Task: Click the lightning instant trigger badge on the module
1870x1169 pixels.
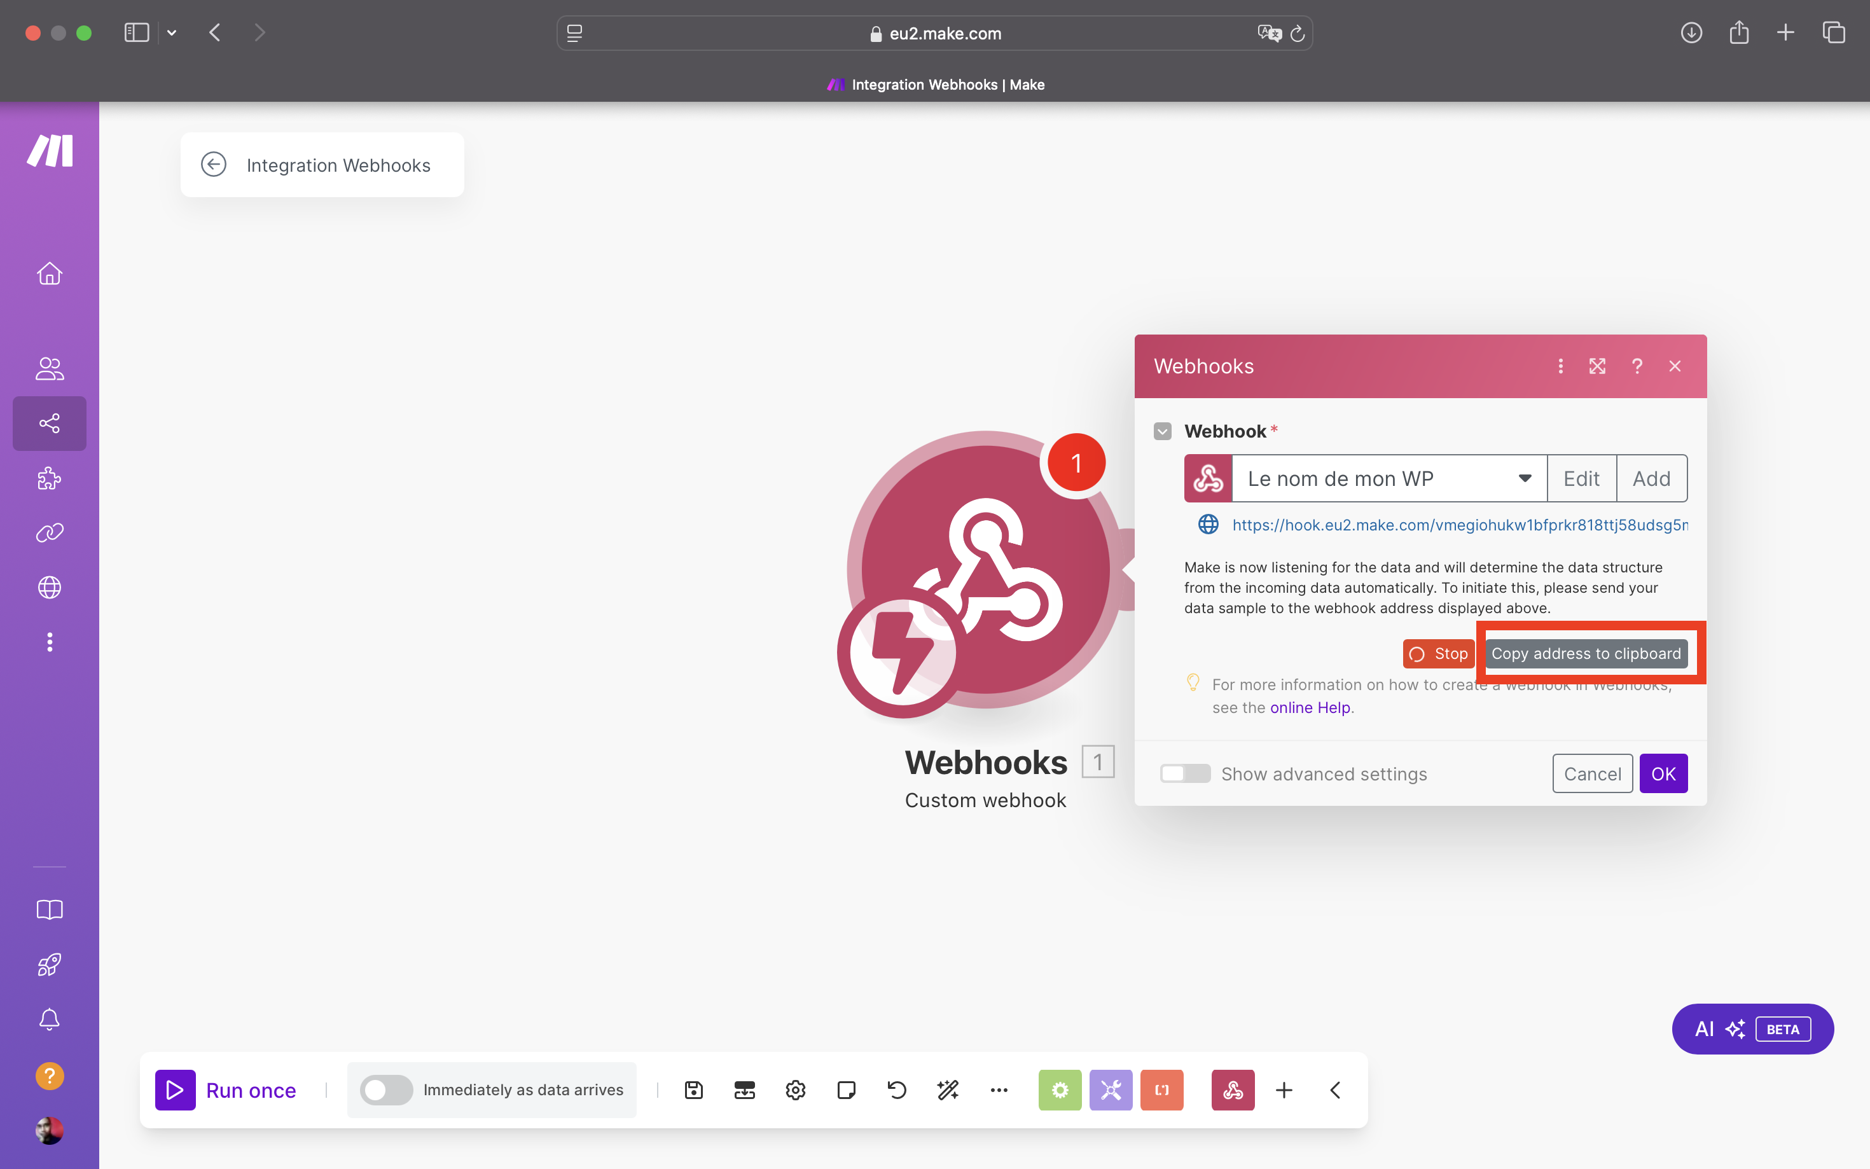Action: (x=902, y=652)
